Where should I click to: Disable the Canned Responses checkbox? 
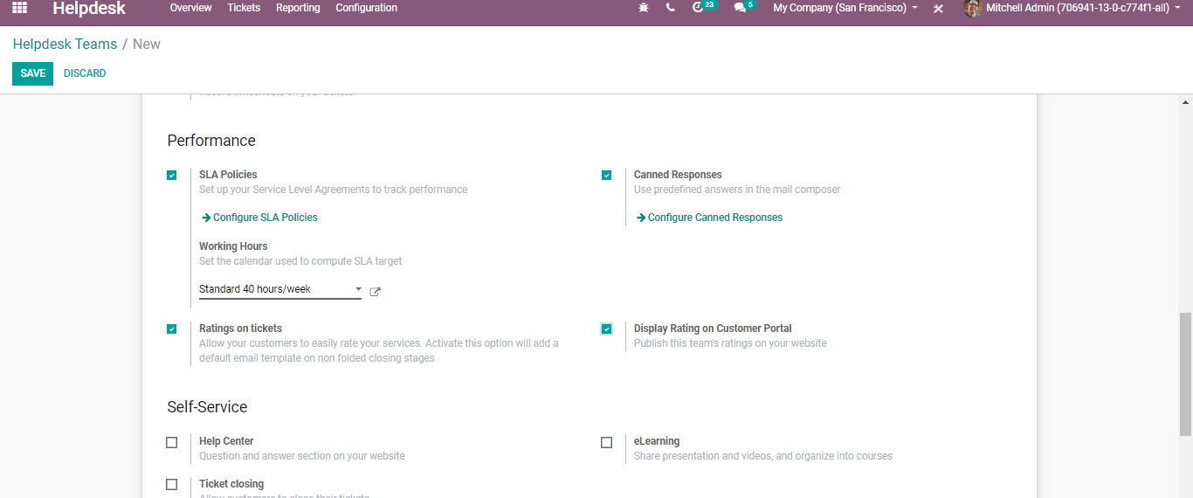[x=607, y=175]
